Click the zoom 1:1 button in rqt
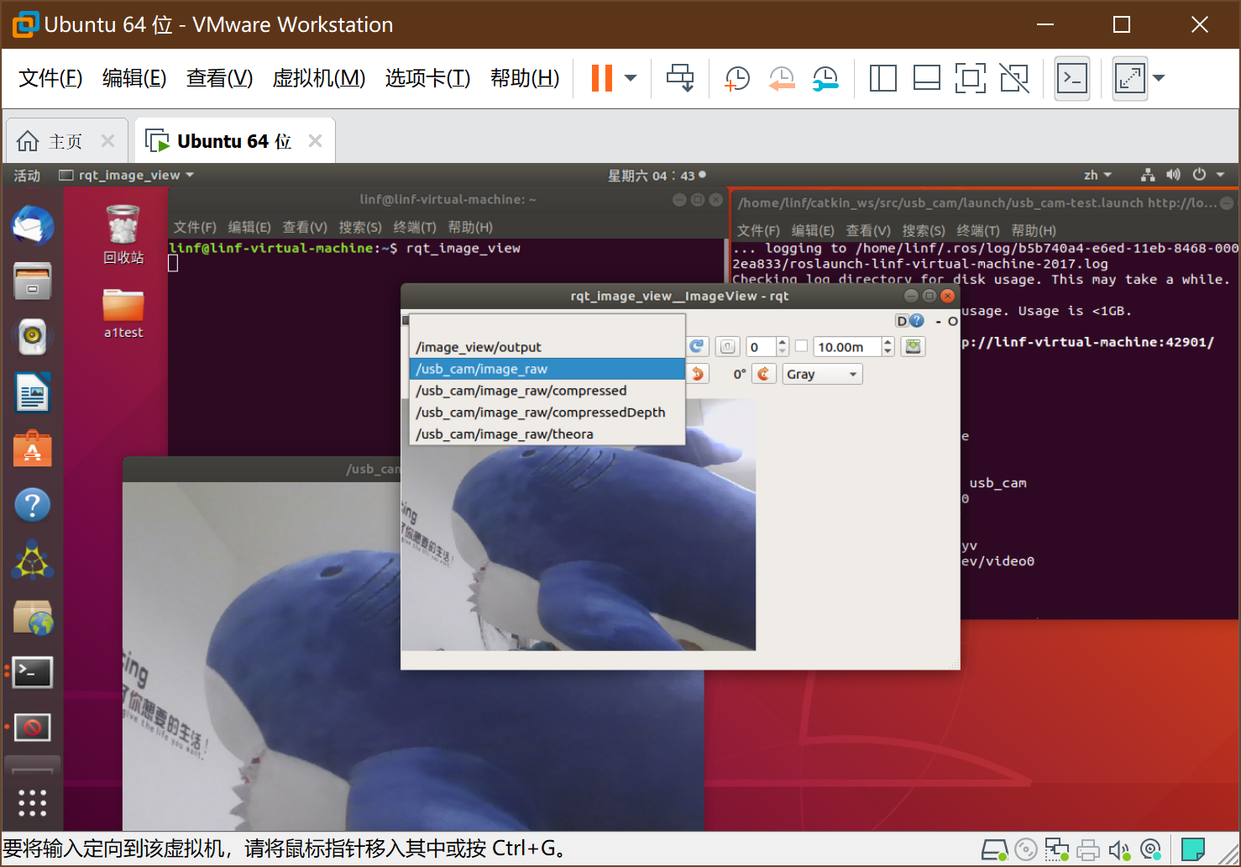Viewport: 1241px width, 867px height. [x=727, y=347]
